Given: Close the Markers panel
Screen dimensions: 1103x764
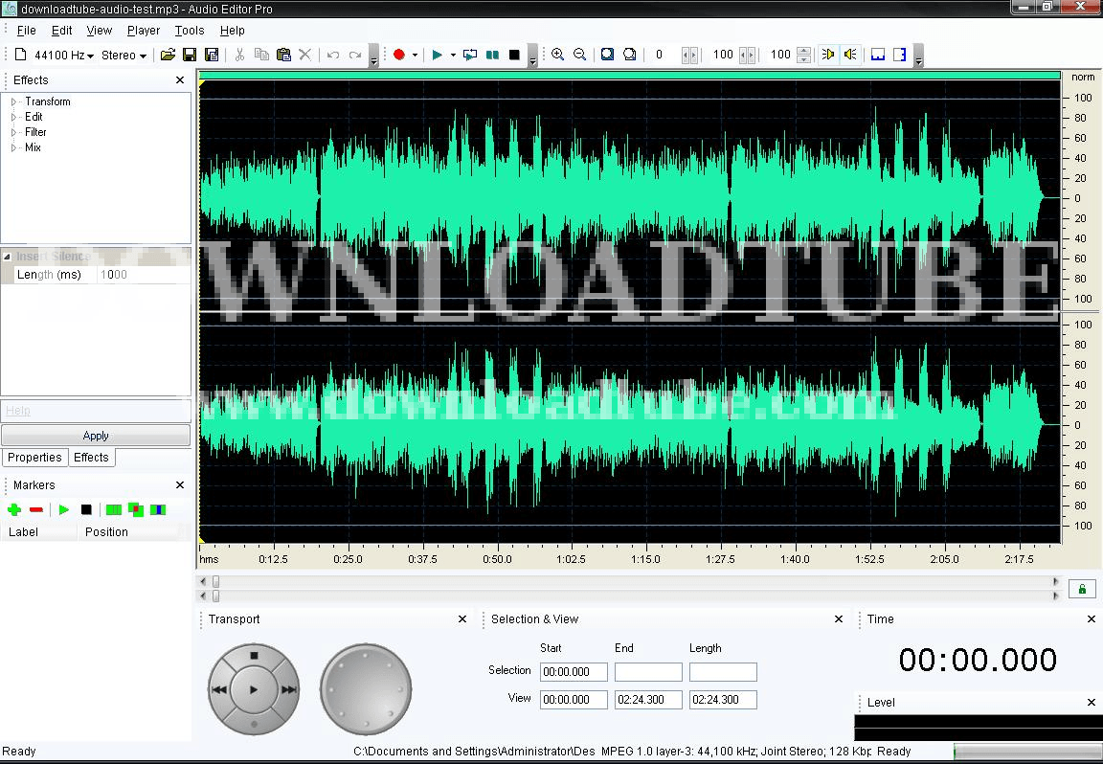Looking at the screenshot, I should pos(179,485).
